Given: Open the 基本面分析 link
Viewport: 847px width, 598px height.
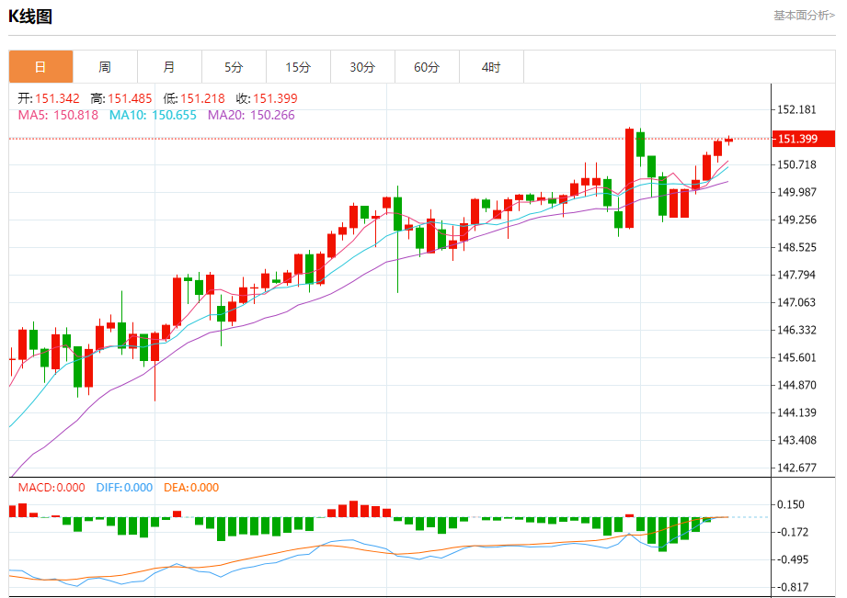Looking at the screenshot, I should click(804, 16).
